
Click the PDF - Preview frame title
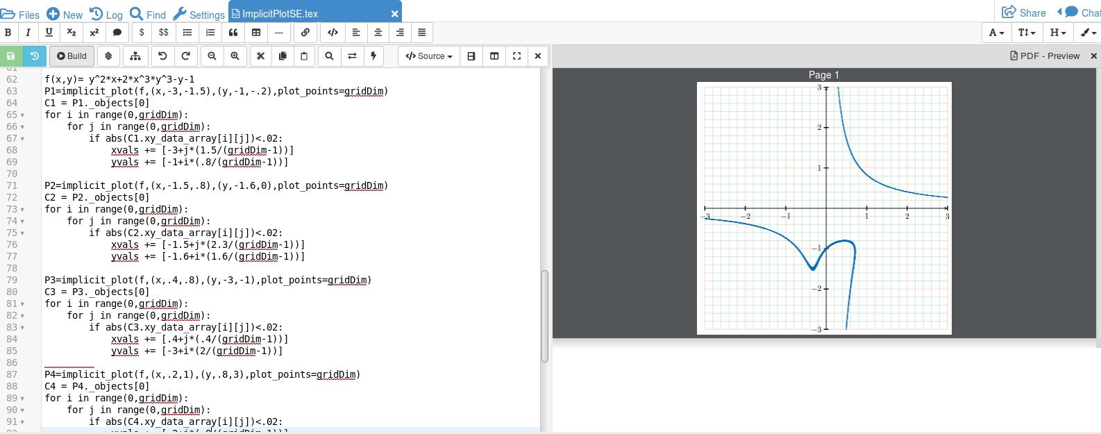(1045, 56)
